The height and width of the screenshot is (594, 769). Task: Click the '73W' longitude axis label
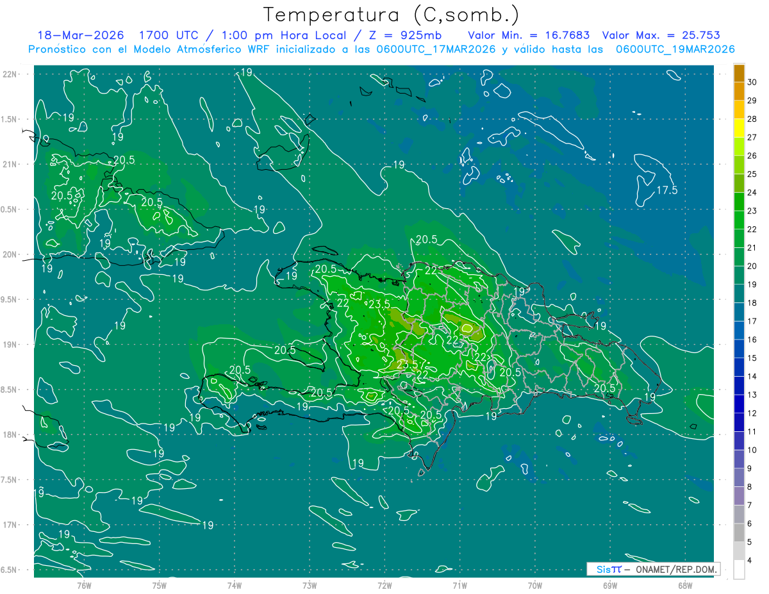tap(310, 585)
